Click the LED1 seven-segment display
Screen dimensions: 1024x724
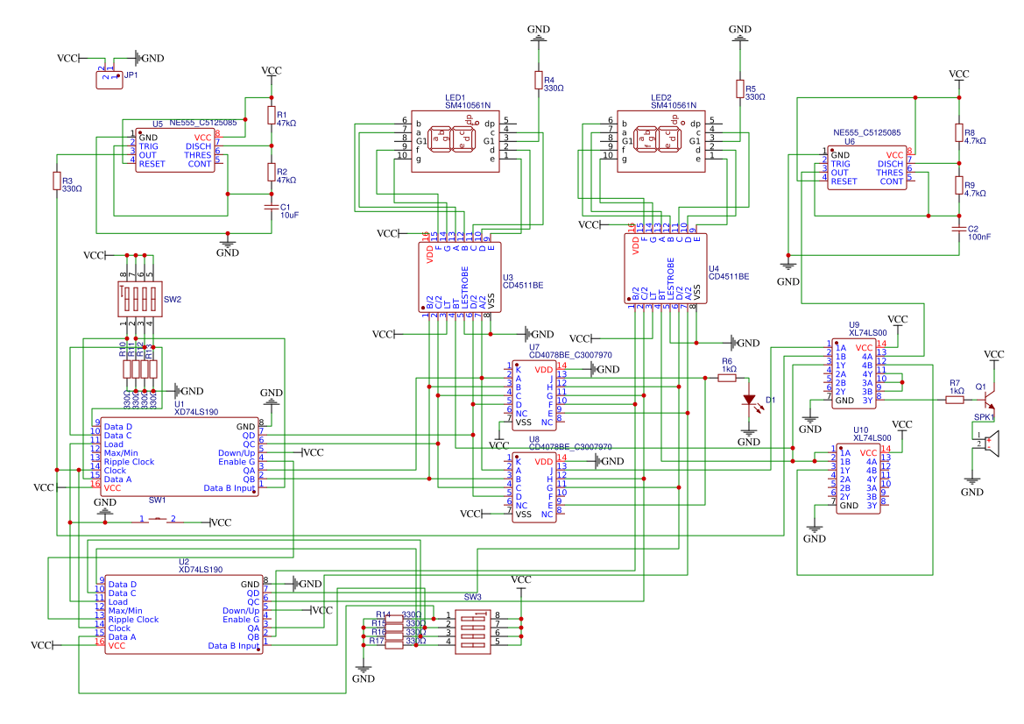coord(455,140)
